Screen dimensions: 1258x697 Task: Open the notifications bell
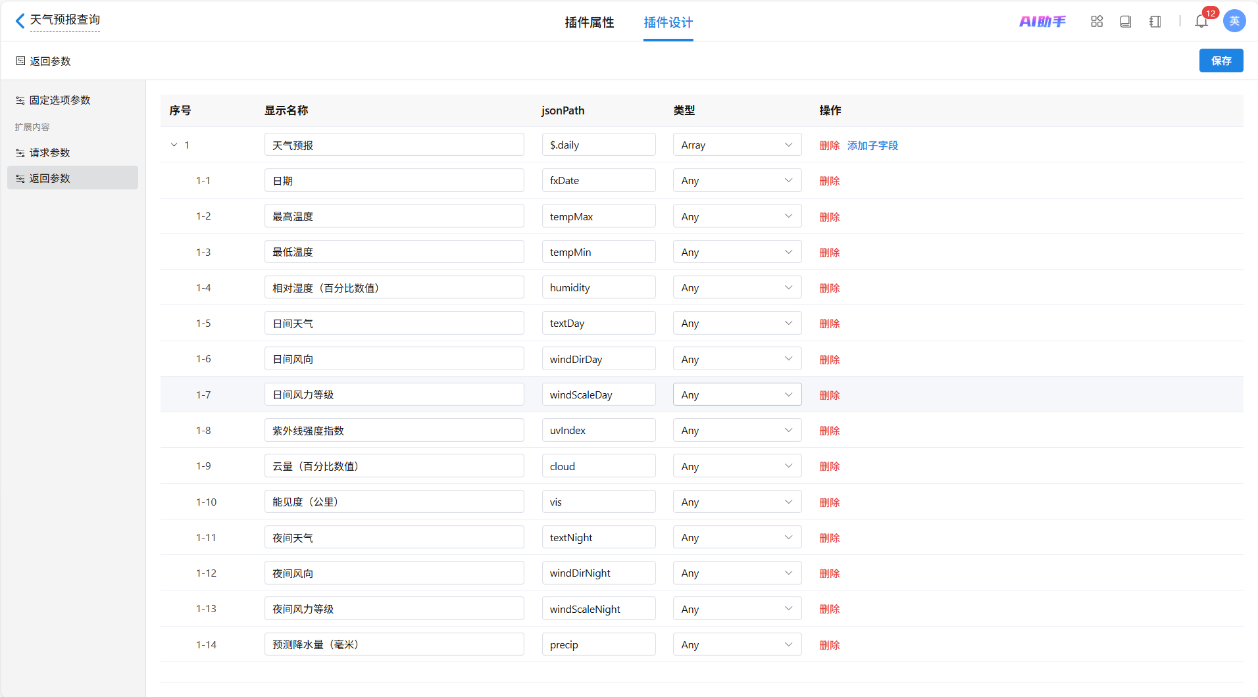tap(1201, 22)
